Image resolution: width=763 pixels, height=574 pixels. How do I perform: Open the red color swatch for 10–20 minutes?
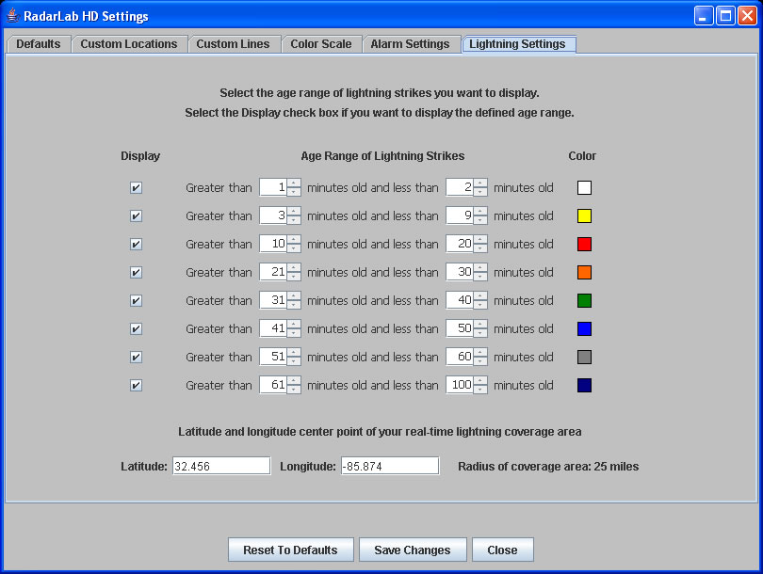pyautogui.click(x=584, y=244)
